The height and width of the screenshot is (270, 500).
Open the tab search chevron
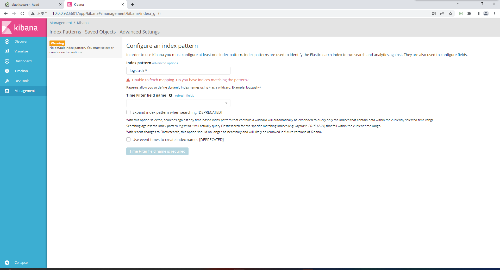tap(458, 4)
